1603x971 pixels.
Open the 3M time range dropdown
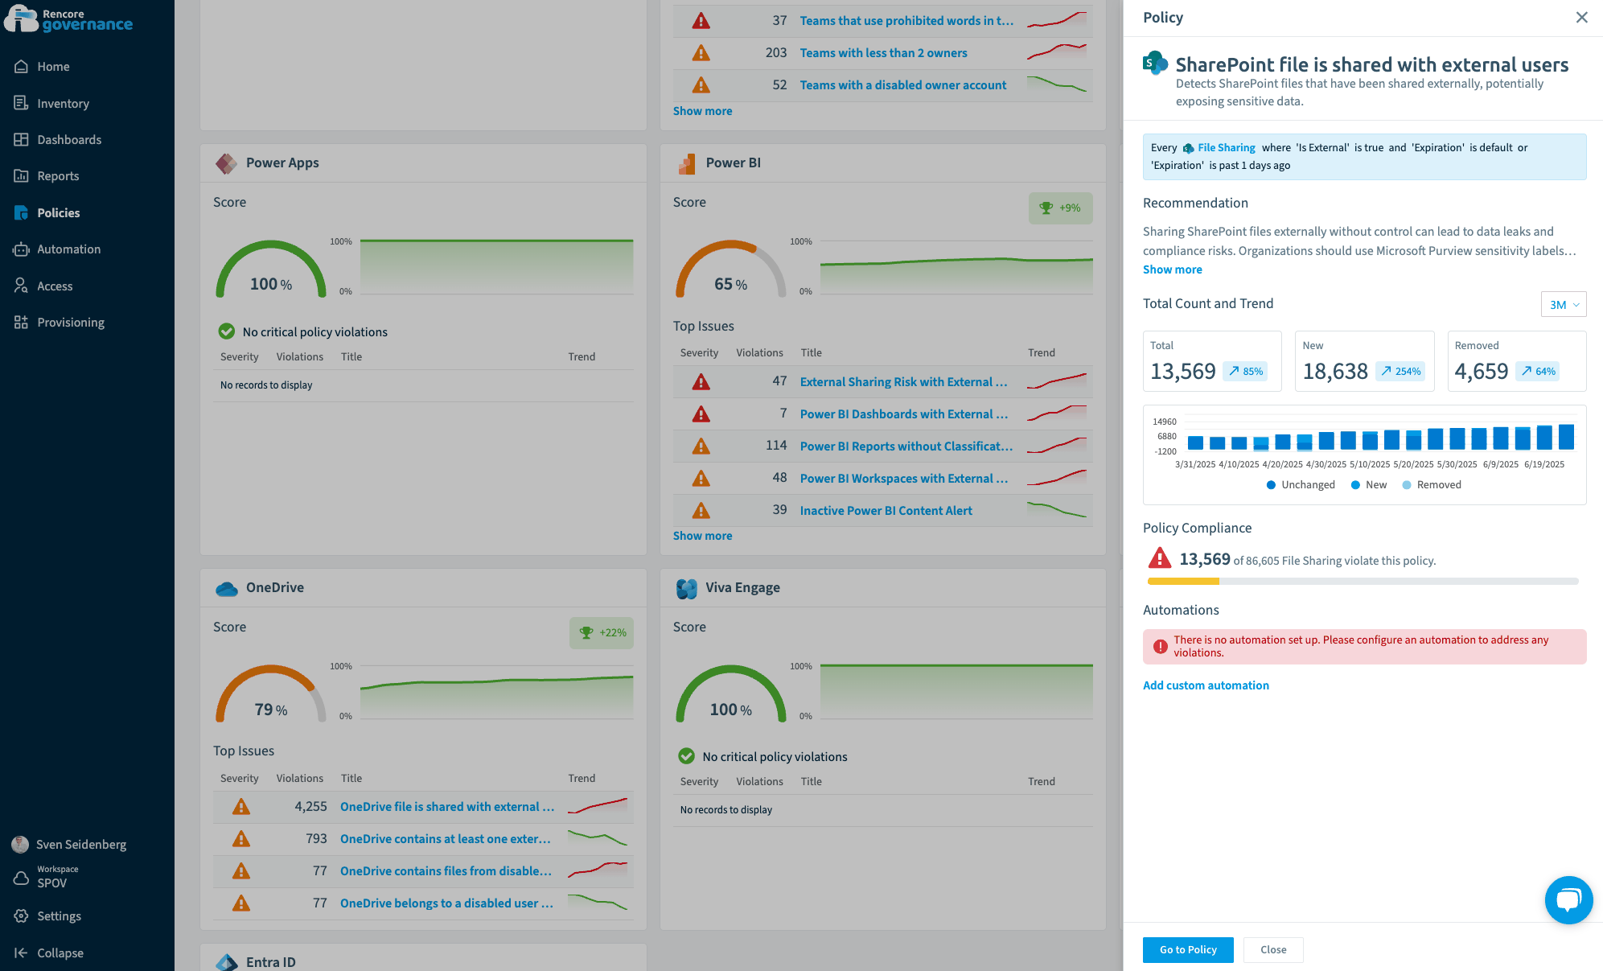coord(1564,305)
